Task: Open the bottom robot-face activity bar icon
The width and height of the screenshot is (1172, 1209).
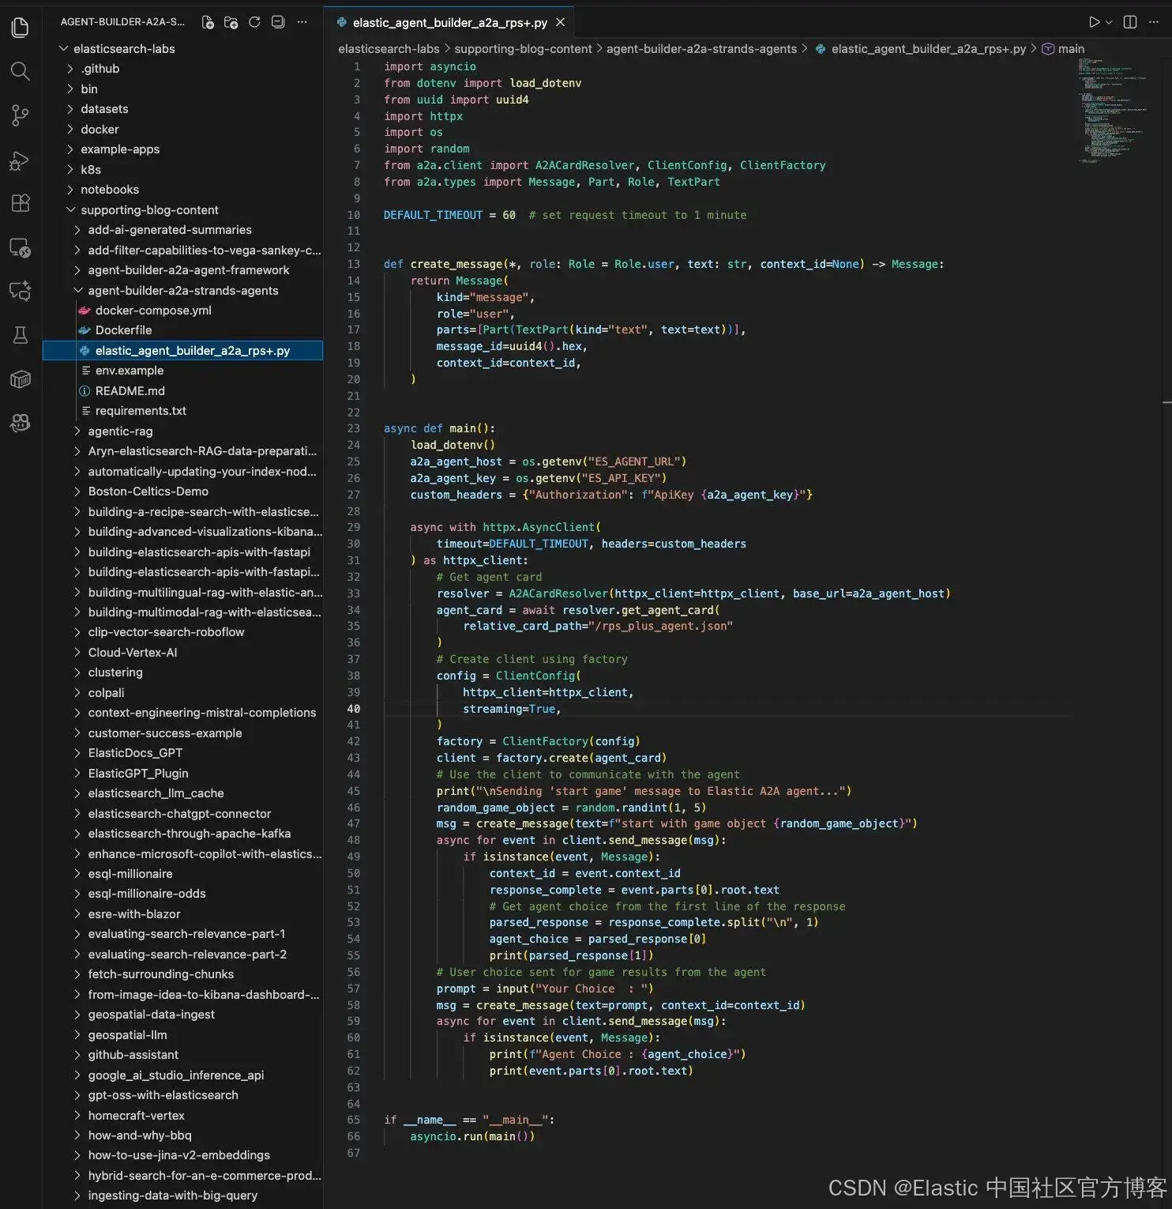Action: coord(21,423)
